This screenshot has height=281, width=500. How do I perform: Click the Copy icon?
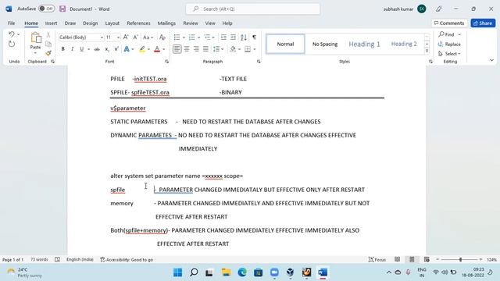48,44
